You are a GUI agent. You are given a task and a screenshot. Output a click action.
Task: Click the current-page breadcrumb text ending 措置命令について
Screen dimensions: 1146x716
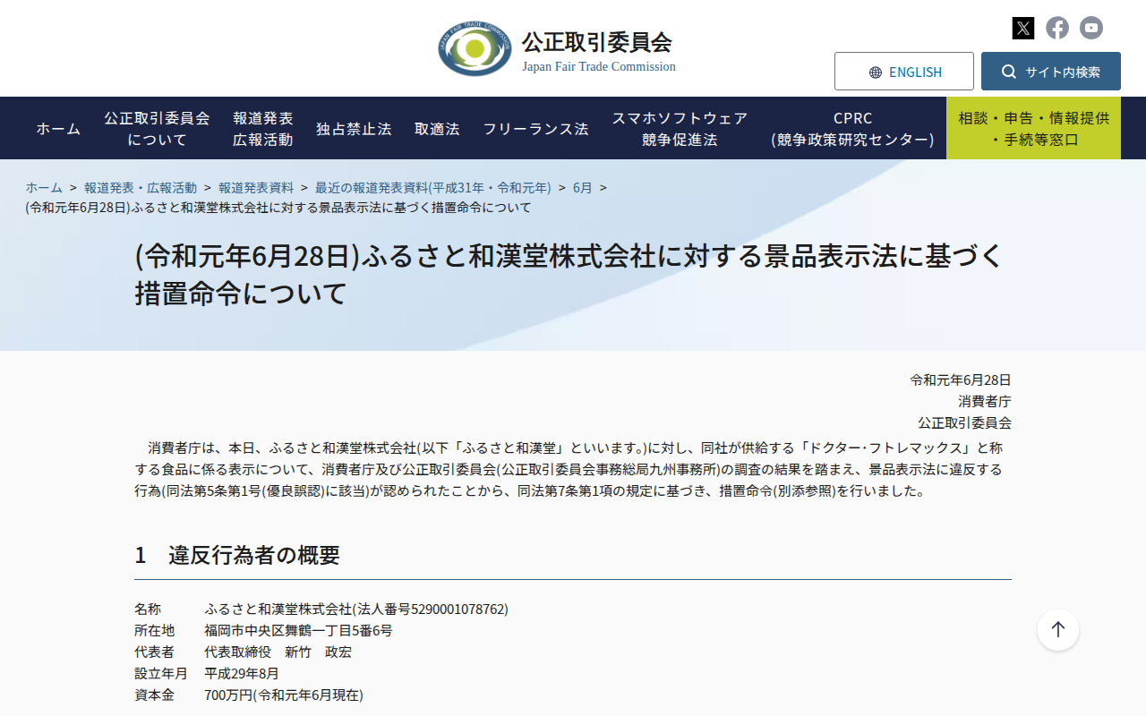coord(278,208)
